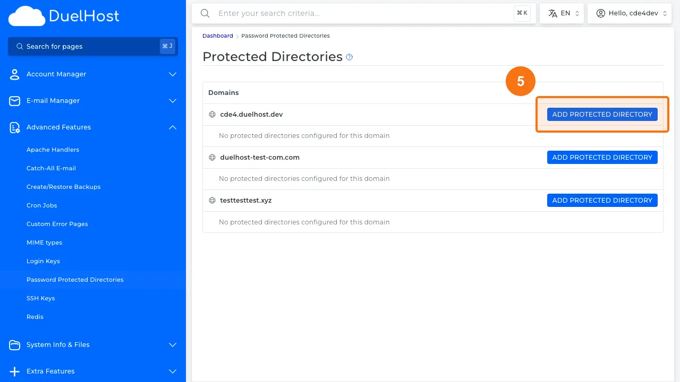Click the Advanced Features icon
This screenshot has height=382, width=680.
(15, 127)
